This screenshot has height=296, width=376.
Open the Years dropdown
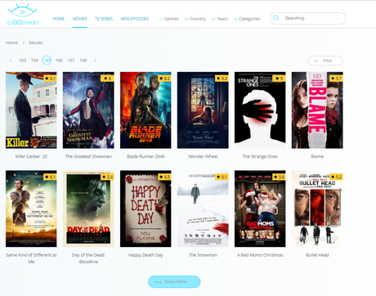pyautogui.click(x=220, y=19)
